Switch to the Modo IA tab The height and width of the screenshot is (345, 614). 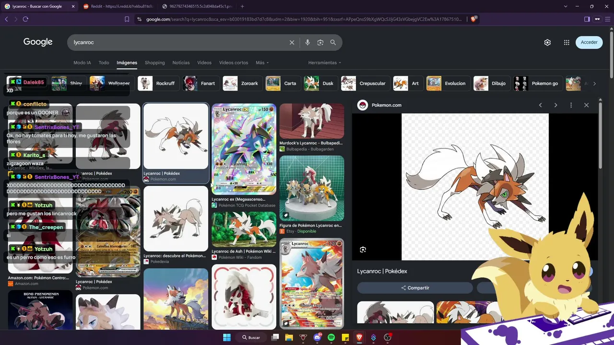82,63
